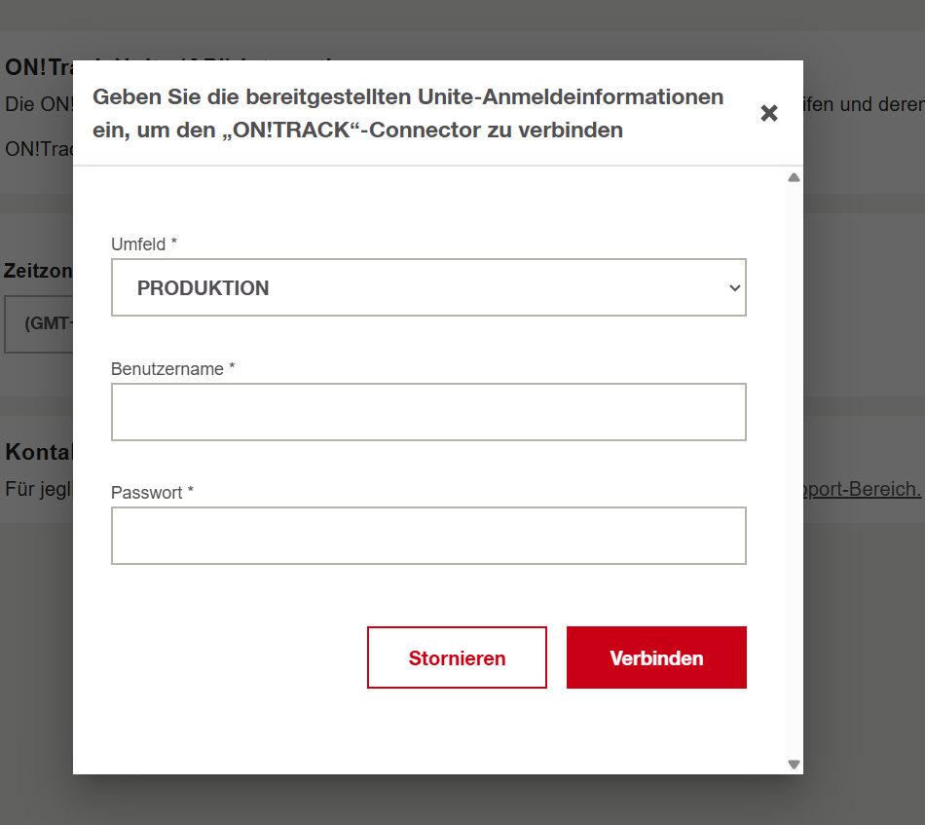The width and height of the screenshot is (925, 825).
Task: Click inside the Benutzername field
Action: (x=428, y=412)
